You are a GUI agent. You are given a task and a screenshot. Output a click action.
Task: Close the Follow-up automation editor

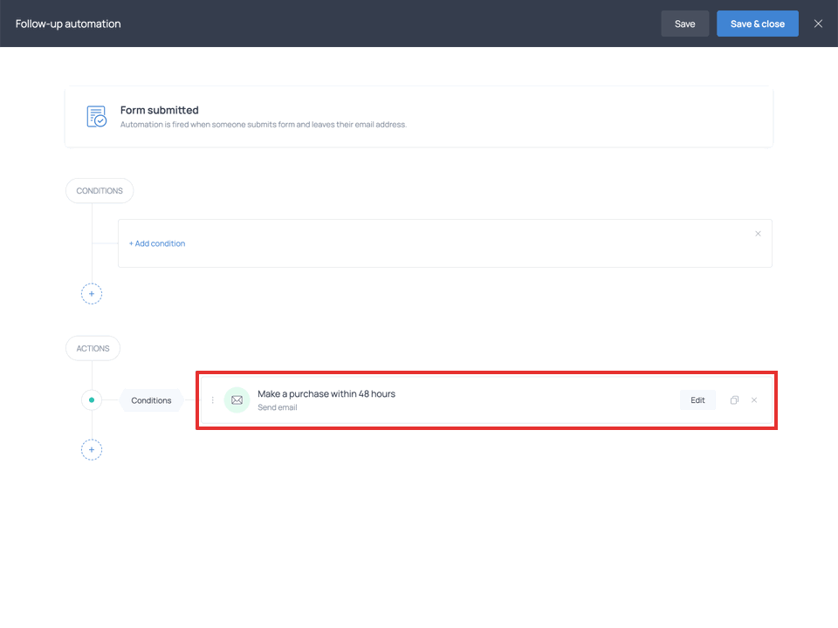(818, 24)
